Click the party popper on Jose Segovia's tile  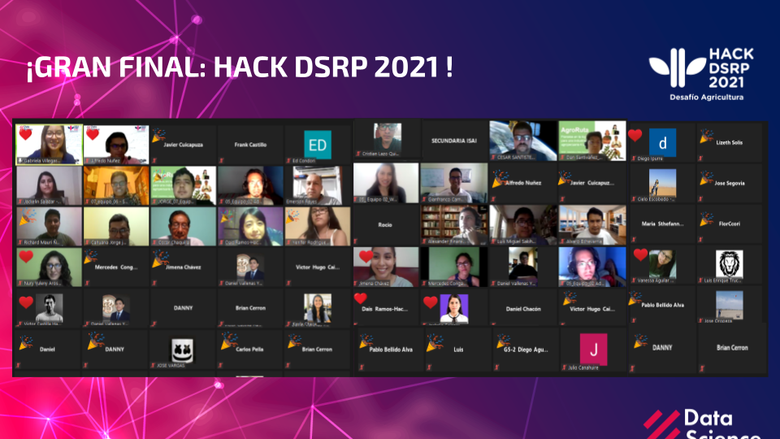tap(706, 178)
